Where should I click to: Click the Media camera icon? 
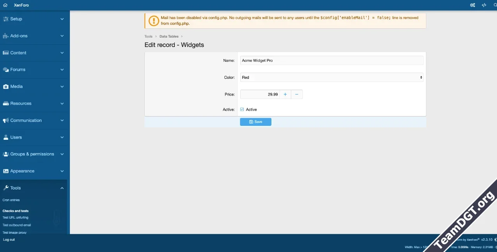5,87
